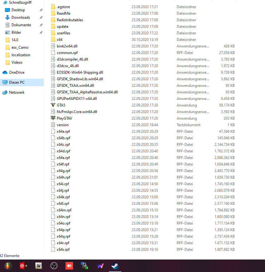Select x64s.rpf file

[63, 250]
